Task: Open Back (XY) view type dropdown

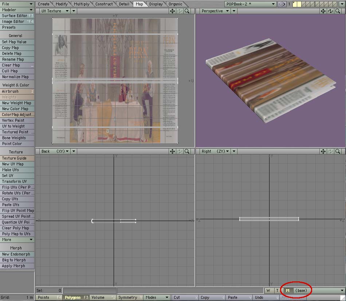Action: point(55,151)
